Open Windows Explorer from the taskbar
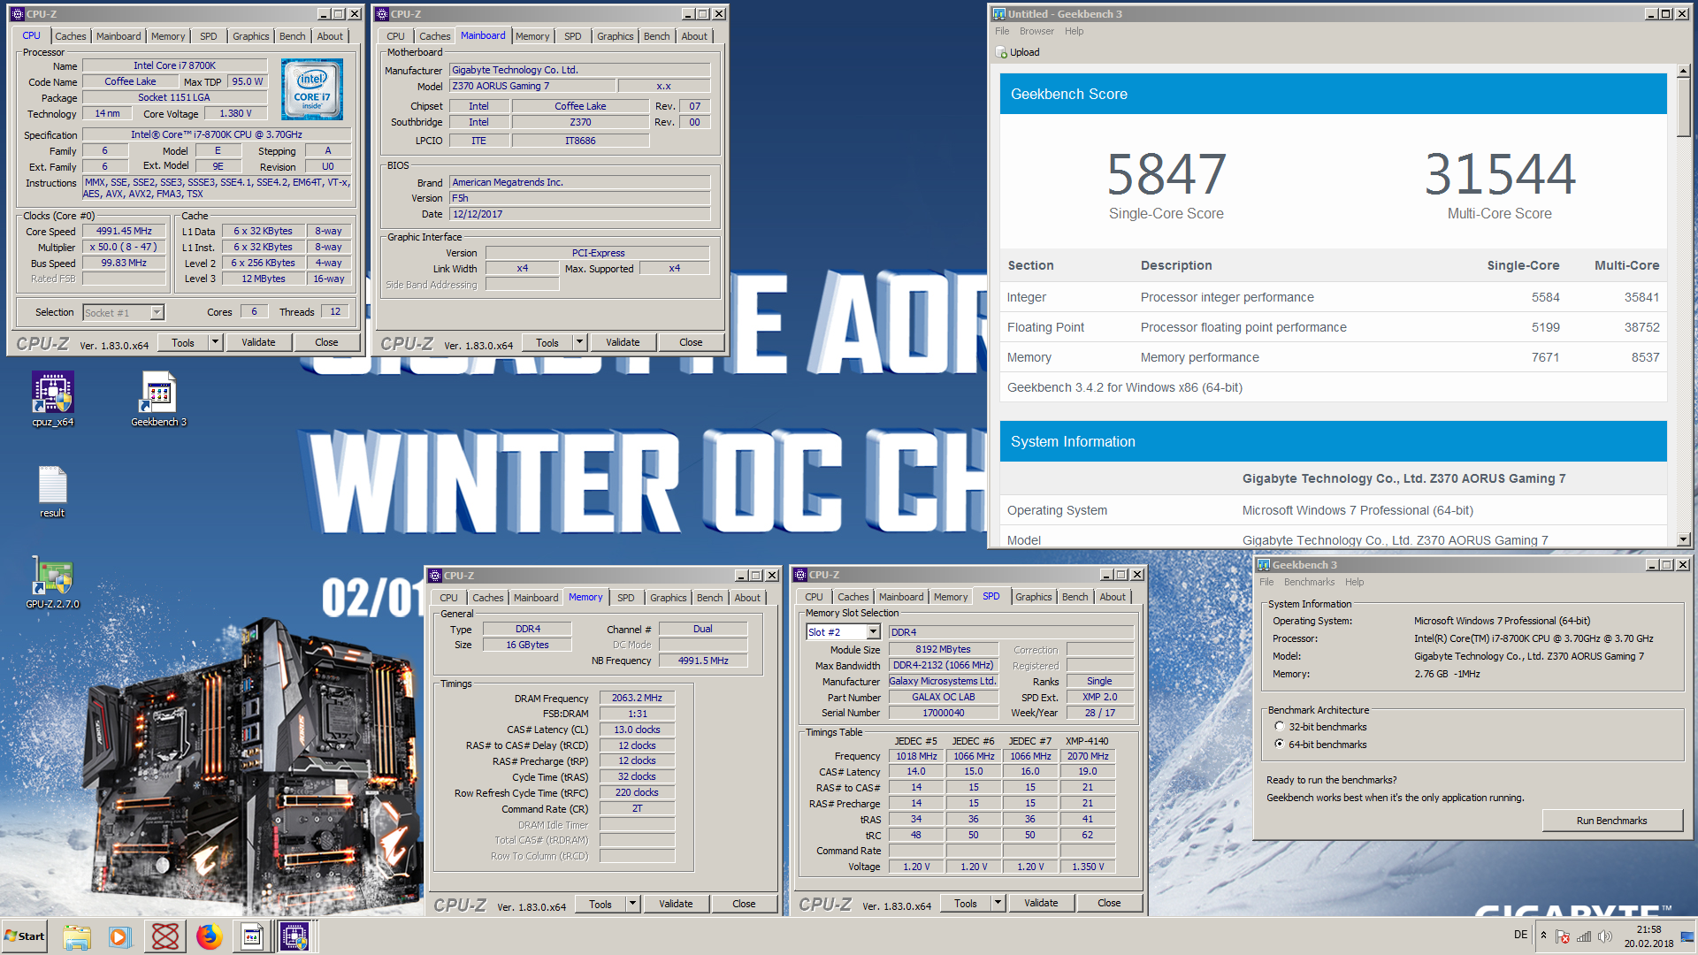Screen dimensions: 1698x955 click(x=77, y=936)
